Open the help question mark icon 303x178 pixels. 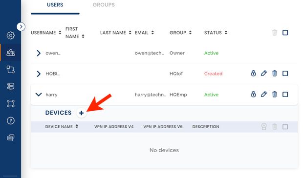tap(11, 120)
